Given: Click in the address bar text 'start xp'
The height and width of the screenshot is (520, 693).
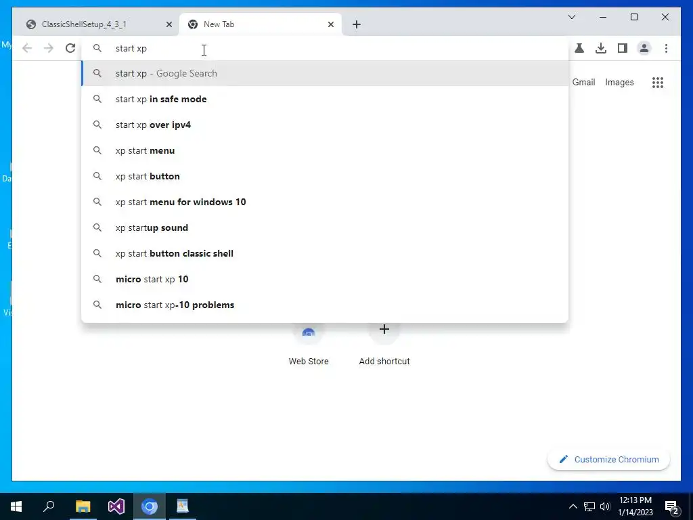Looking at the screenshot, I should pos(131,49).
